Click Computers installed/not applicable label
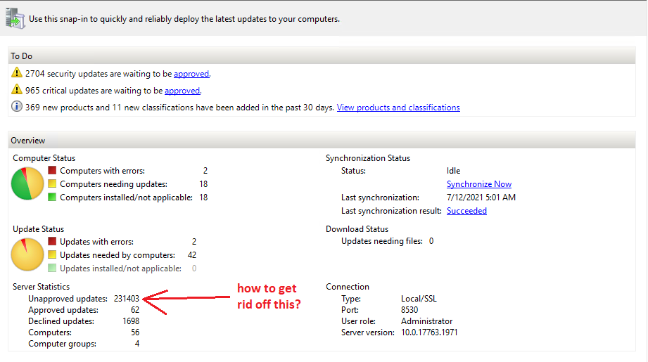This screenshot has width=648, height=362. 127,198
